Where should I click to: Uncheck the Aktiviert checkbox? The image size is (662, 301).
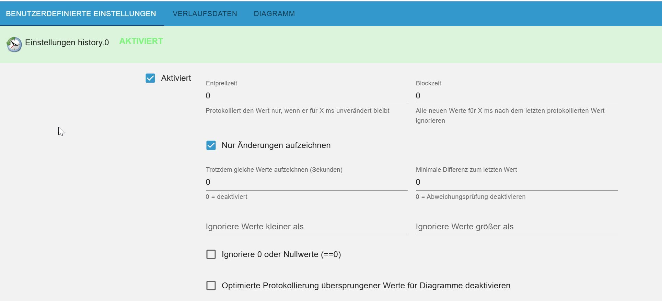[150, 78]
